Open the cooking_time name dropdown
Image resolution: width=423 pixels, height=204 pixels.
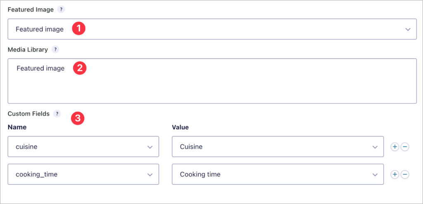[83, 174]
